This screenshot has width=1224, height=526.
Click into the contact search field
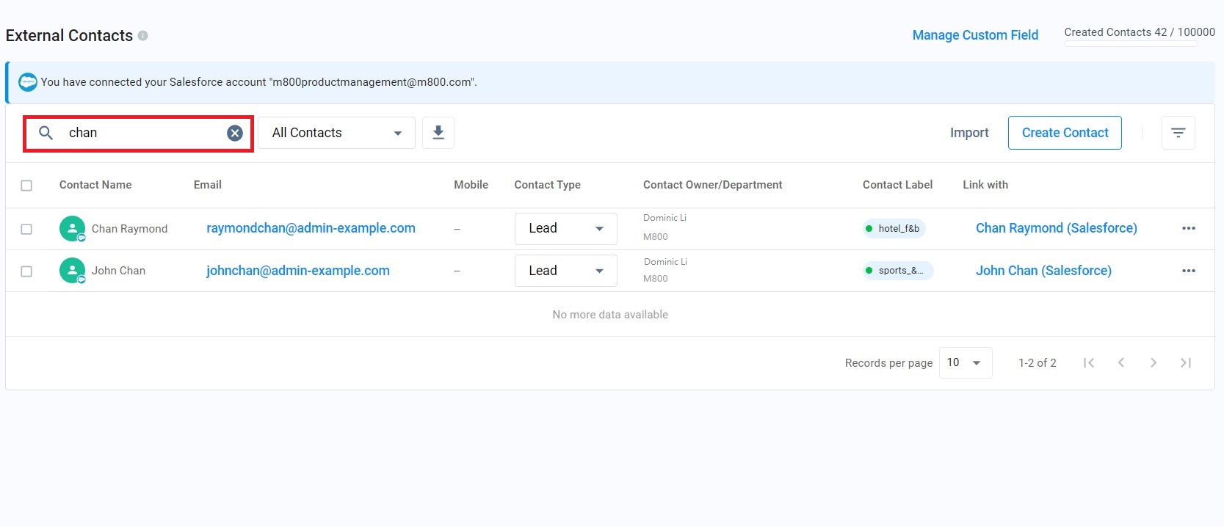point(143,133)
